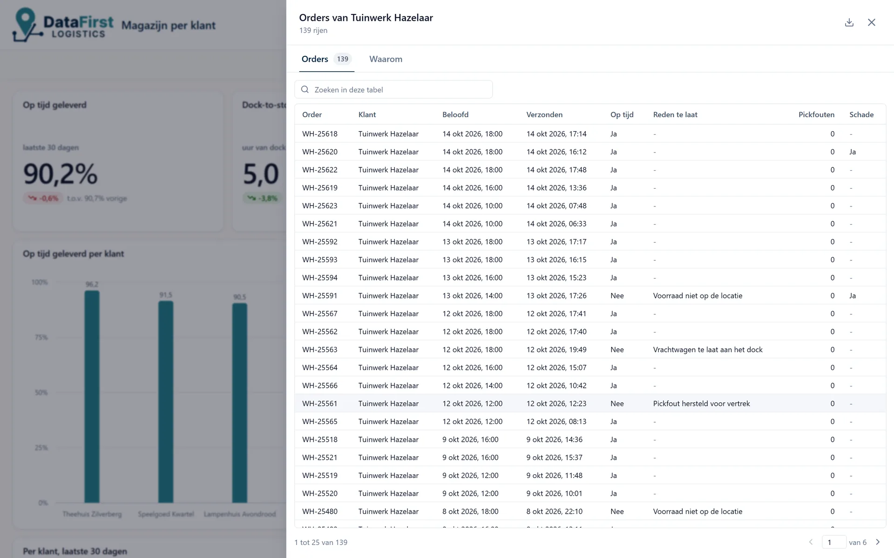Click order number WH-25480
The height and width of the screenshot is (558, 894).
point(320,511)
